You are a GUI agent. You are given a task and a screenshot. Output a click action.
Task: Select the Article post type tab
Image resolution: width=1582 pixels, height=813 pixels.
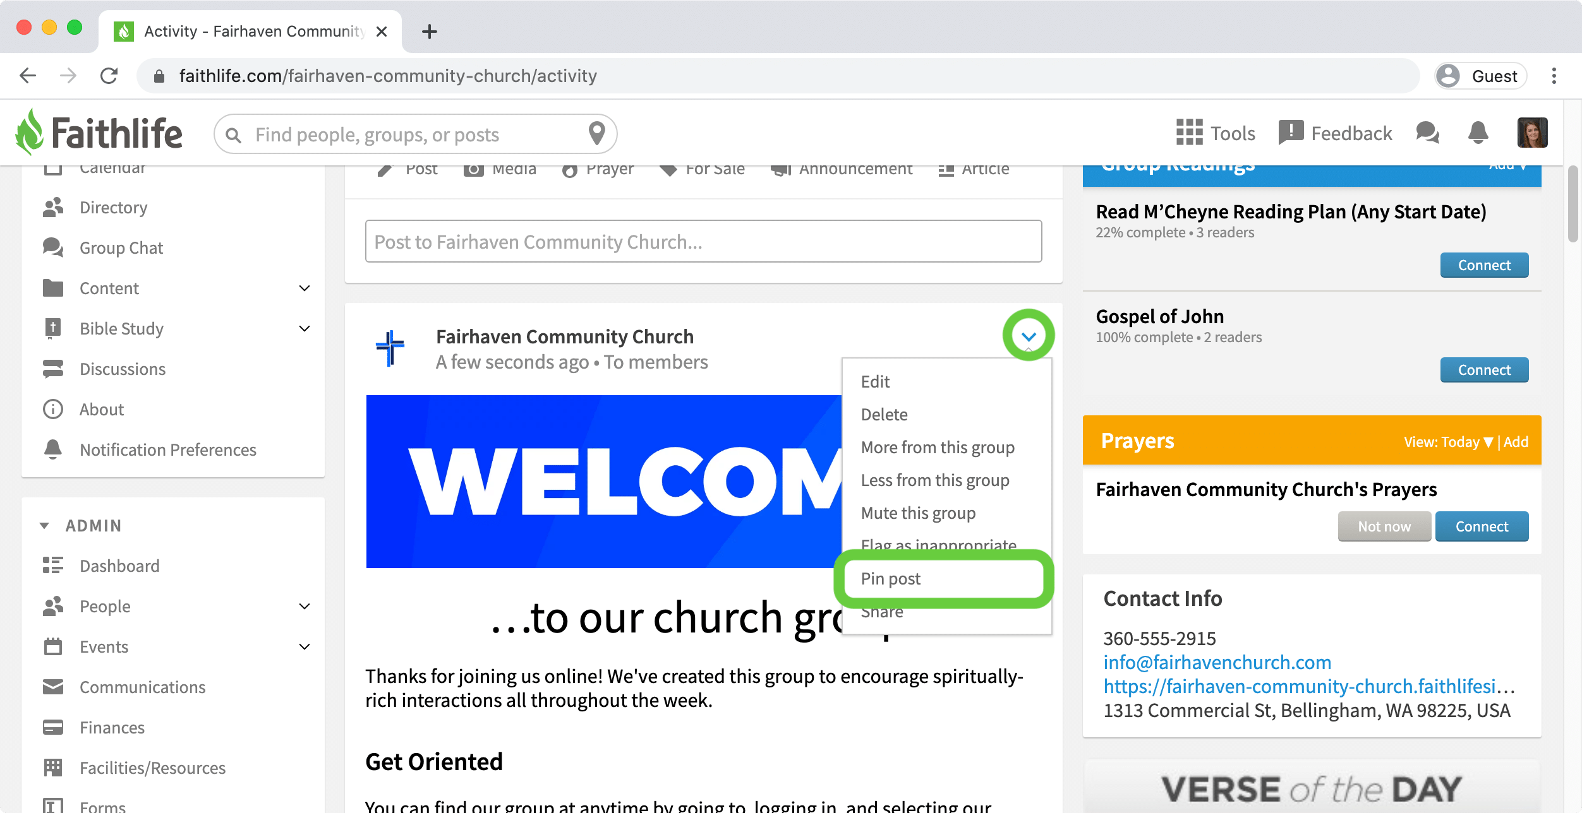click(x=974, y=169)
